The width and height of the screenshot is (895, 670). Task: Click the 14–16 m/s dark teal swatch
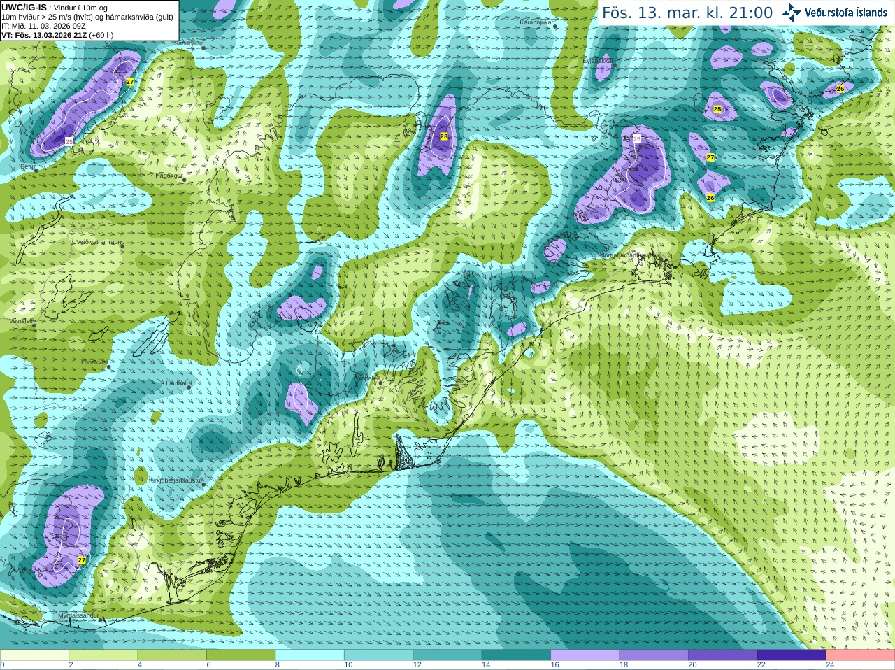pyautogui.click(x=516, y=655)
